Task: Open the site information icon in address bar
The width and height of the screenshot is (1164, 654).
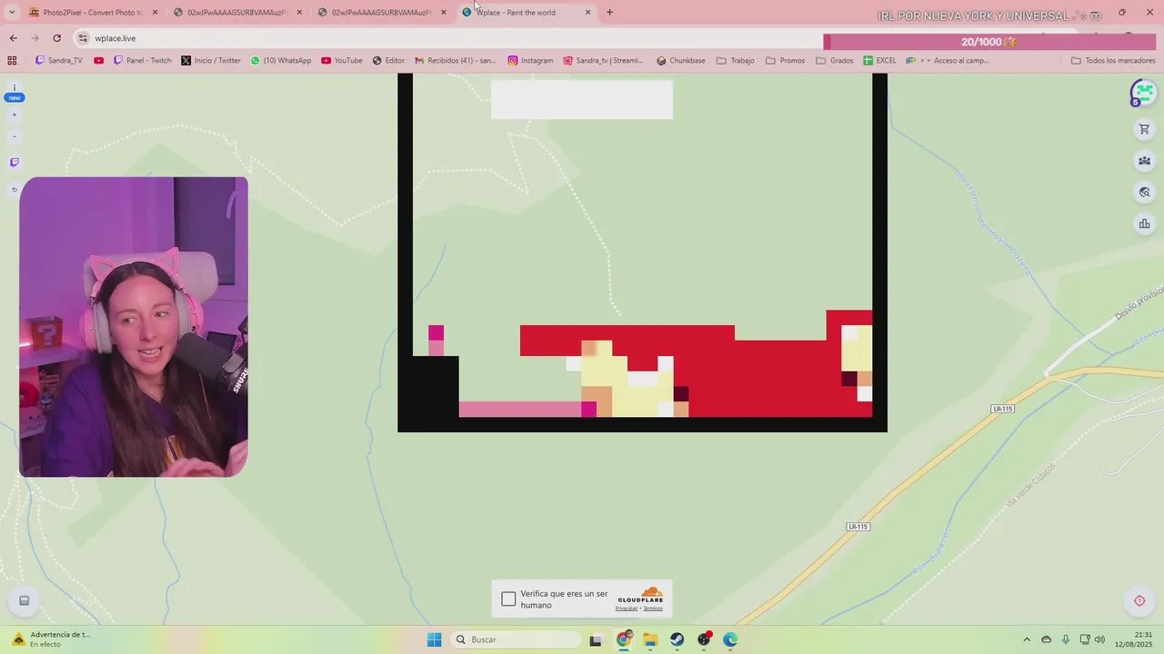Action: point(83,38)
